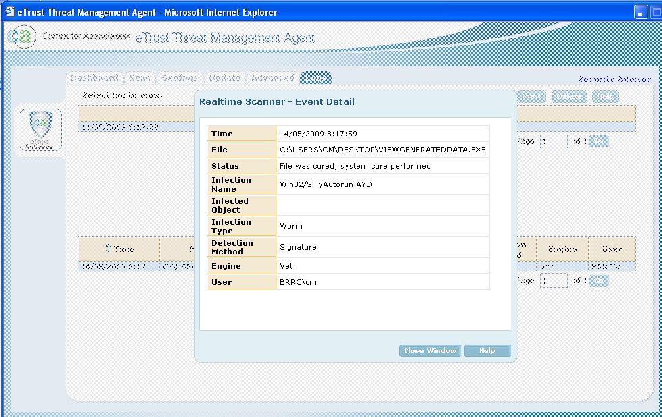The height and width of the screenshot is (417, 662).
Task: Click the 'BRRC\cm' user value
Action: [298, 282]
